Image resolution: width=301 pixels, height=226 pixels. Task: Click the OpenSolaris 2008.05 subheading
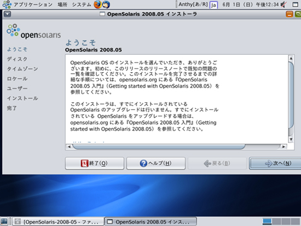point(93,50)
